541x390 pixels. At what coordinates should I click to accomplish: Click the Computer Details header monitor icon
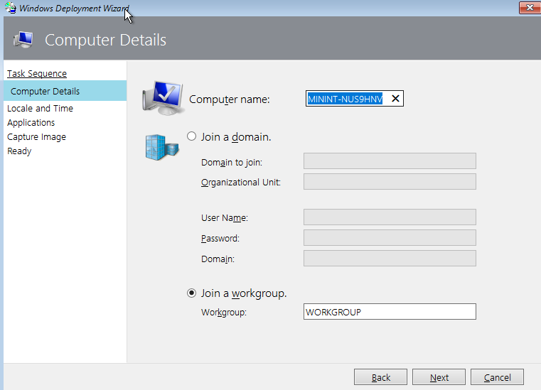23,40
